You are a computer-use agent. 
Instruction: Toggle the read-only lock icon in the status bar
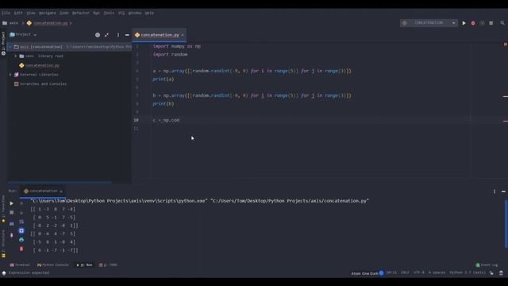coord(492,273)
